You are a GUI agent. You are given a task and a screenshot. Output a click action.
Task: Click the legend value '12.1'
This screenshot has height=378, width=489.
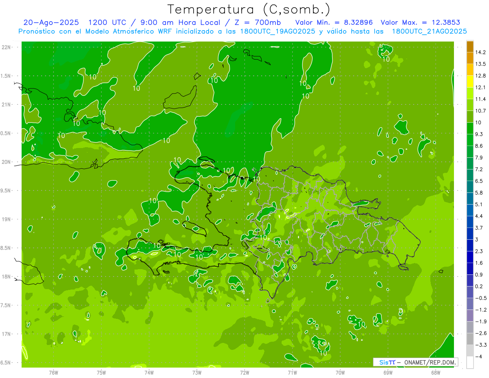[x=481, y=87]
